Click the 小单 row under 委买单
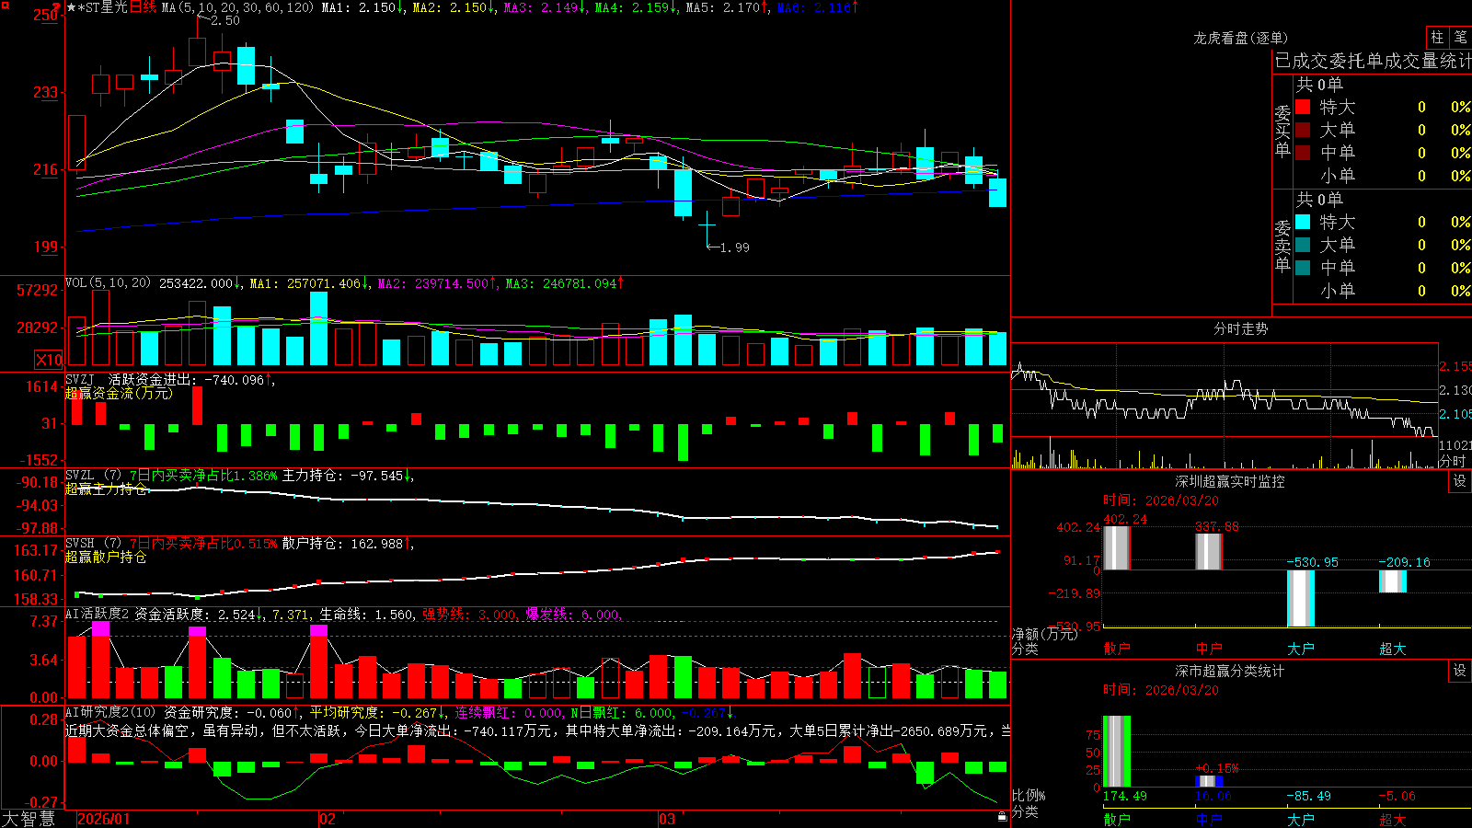 1383,176
